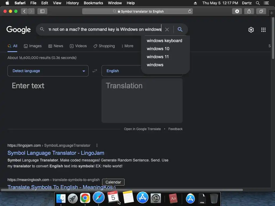
Task: Choose the 'windows keyboard' suggestion
Action: 165,41
